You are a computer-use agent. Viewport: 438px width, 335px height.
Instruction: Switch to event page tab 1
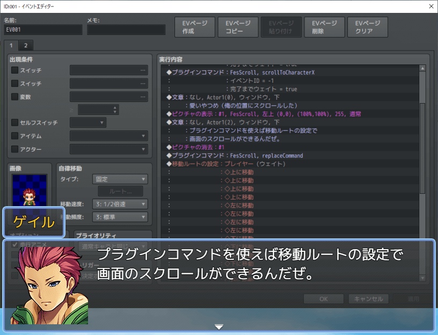pyautogui.click(x=11, y=45)
